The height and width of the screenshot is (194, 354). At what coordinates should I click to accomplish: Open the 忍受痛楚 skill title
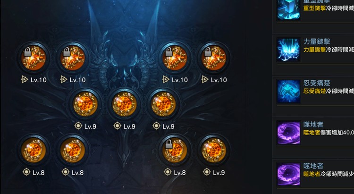[x=317, y=83]
